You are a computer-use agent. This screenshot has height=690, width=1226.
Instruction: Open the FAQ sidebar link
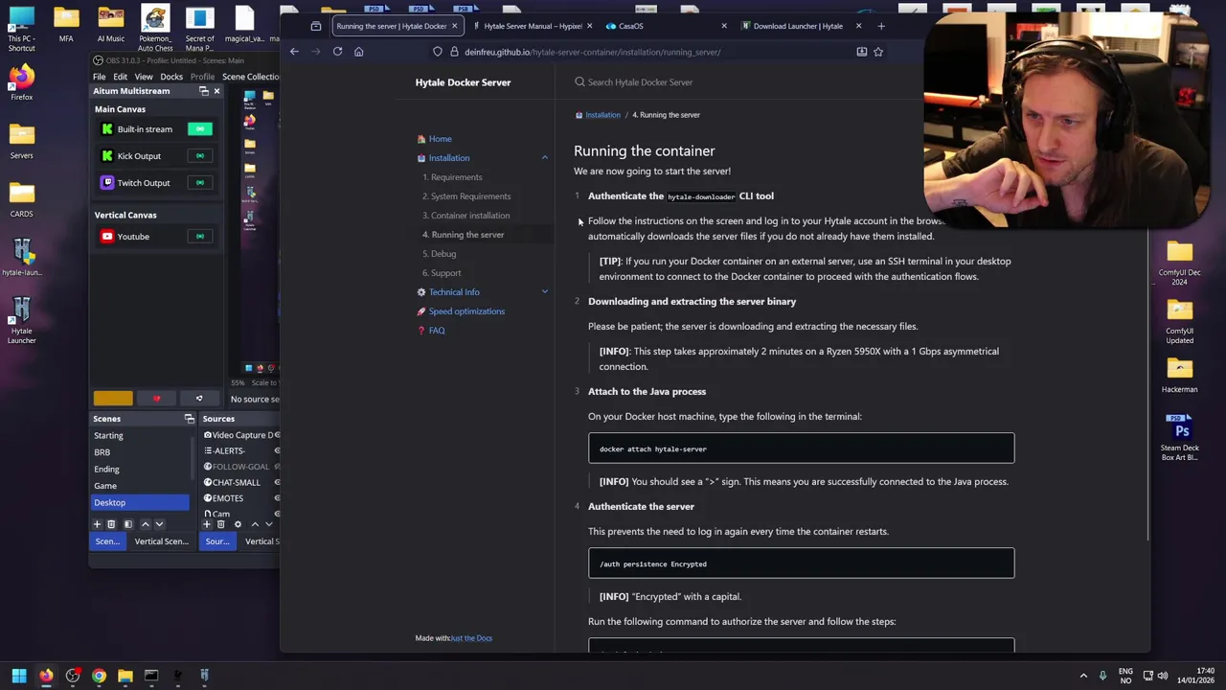(x=437, y=331)
